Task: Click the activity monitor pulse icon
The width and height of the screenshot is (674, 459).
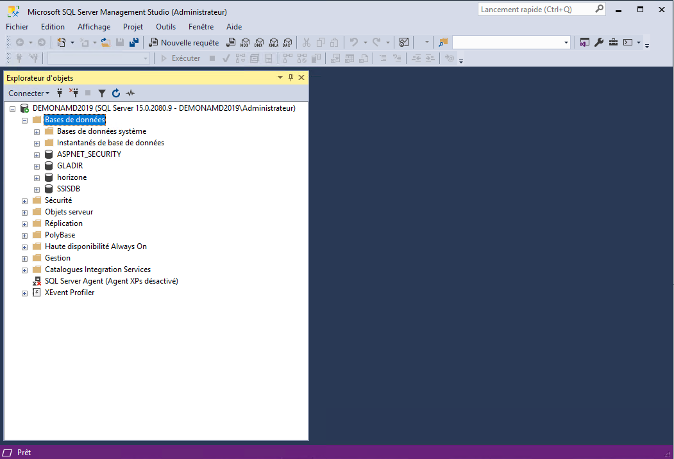Action: [130, 93]
